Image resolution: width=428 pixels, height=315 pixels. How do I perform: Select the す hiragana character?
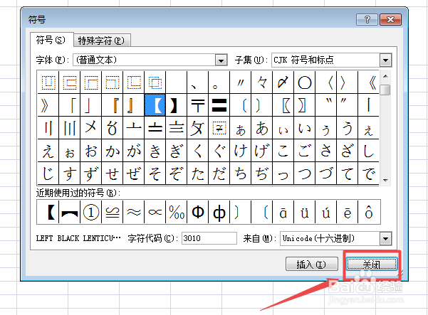pyautogui.click(x=69, y=173)
